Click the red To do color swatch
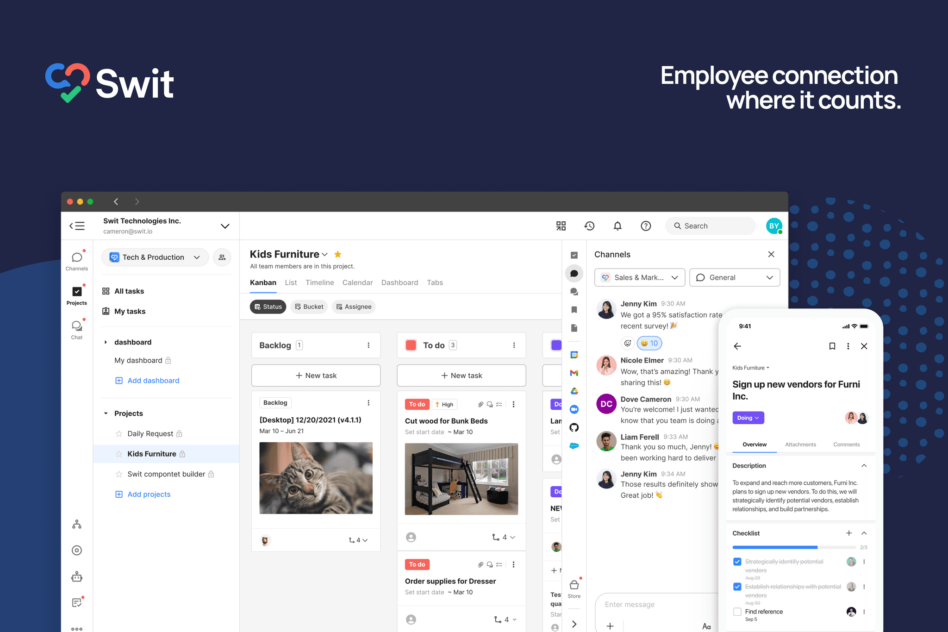The width and height of the screenshot is (948, 632). pyautogui.click(x=411, y=345)
